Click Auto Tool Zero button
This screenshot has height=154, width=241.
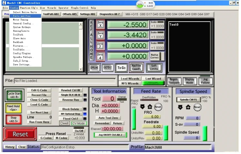(108, 118)
